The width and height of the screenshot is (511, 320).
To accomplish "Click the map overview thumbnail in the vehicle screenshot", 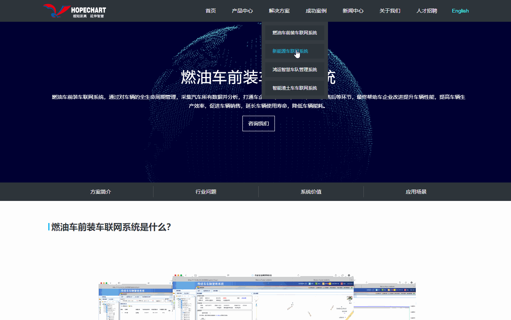I will 349,298.
